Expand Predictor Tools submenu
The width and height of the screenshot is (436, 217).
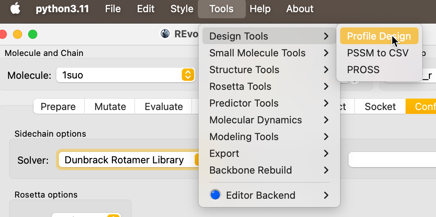pyautogui.click(x=269, y=103)
